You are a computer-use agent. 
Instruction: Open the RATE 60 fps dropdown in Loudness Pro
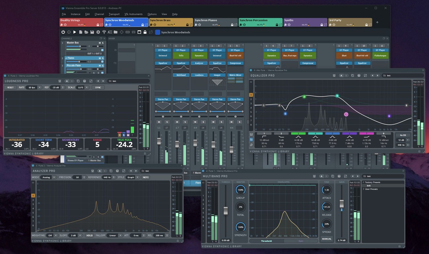34,87
